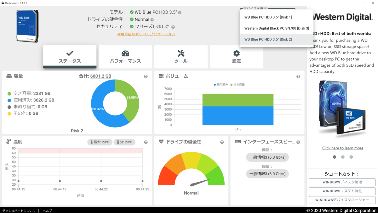378x213 pixels.
Task: Click the gear icon on 設定 tab
Action: (237, 53)
